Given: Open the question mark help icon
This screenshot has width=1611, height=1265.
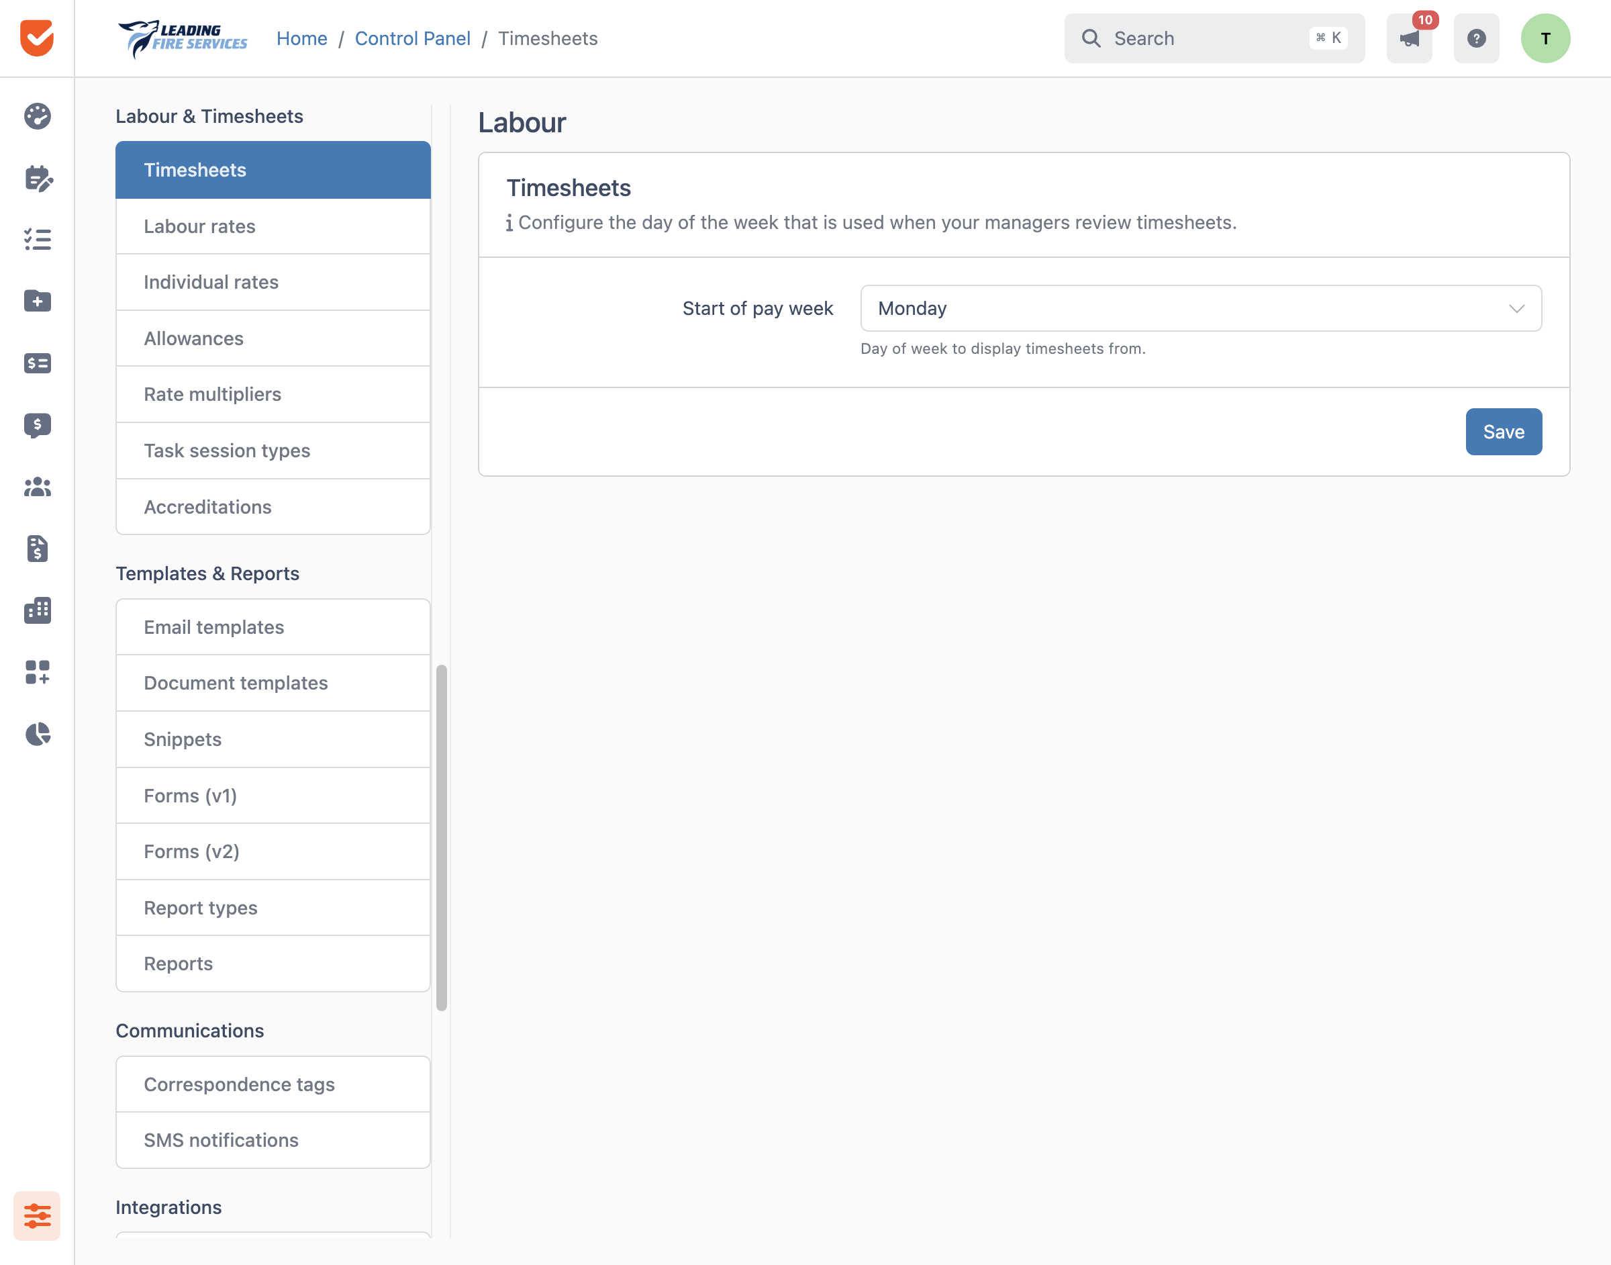Looking at the screenshot, I should (1476, 38).
